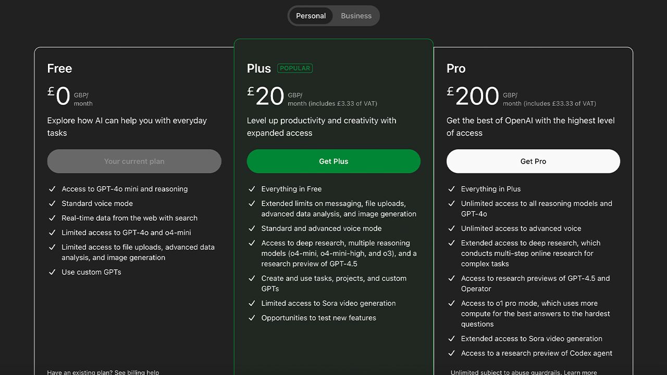Viewport: 667px width, 375px height.
Task: Click checkmark beside Everything in Free
Action: [x=252, y=189]
